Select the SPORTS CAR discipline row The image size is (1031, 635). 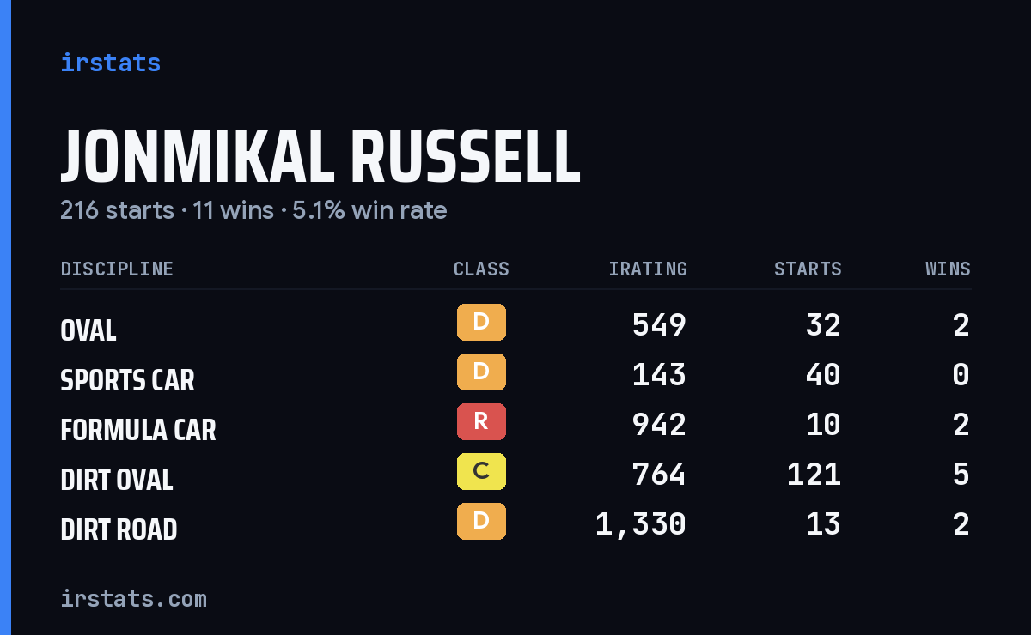[x=515, y=376]
